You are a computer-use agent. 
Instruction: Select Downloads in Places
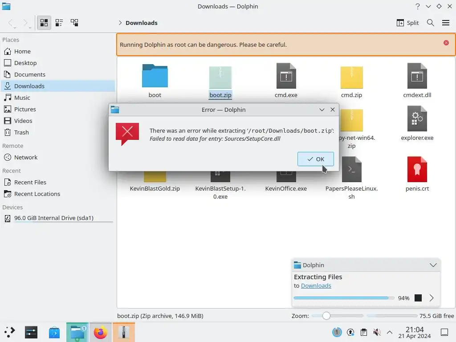(57, 86)
